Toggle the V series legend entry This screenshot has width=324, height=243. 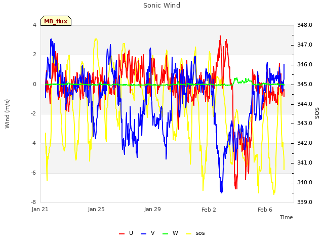click(x=147, y=233)
